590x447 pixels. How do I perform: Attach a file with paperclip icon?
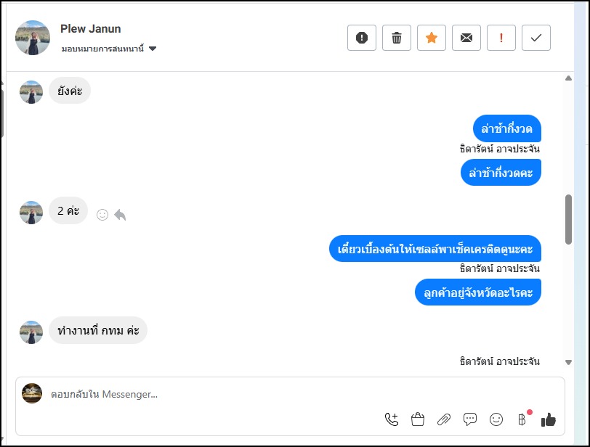click(444, 419)
